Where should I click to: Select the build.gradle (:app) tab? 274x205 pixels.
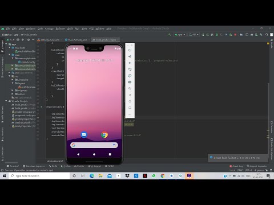(x=105, y=40)
